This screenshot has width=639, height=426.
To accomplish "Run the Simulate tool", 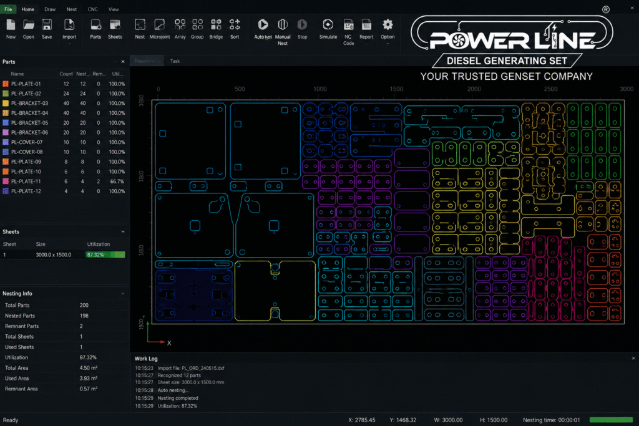I will click(x=328, y=25).
